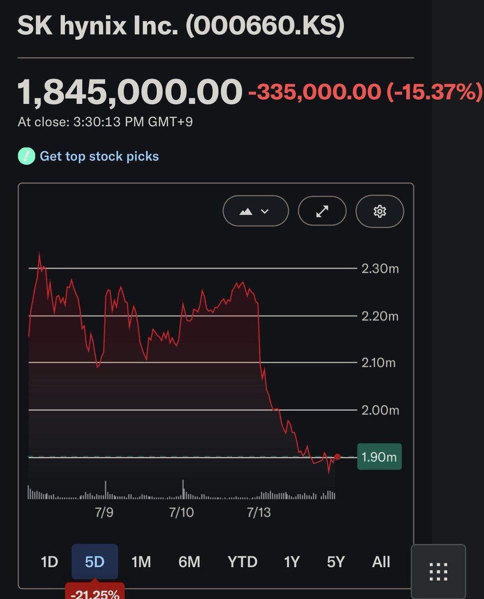Switch to the 6M range
484x599 pixels.
189,562
